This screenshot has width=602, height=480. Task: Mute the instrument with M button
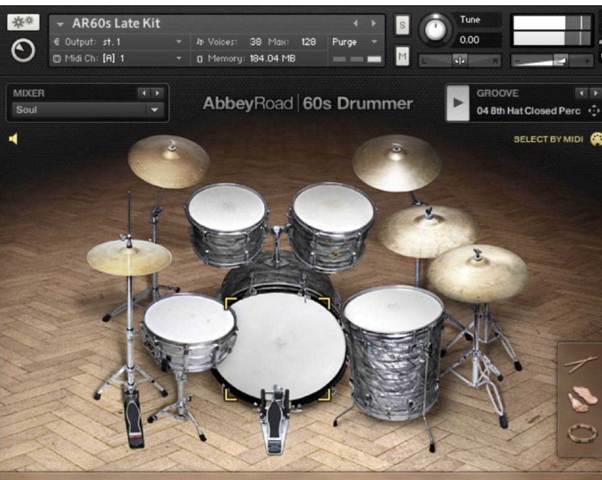pyautogui.click(x=402, y=56)
